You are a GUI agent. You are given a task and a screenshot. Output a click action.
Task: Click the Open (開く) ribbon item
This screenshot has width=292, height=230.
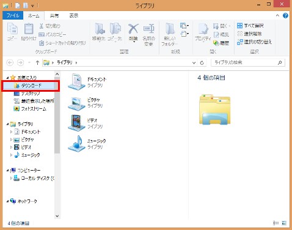tap(222, 26)
